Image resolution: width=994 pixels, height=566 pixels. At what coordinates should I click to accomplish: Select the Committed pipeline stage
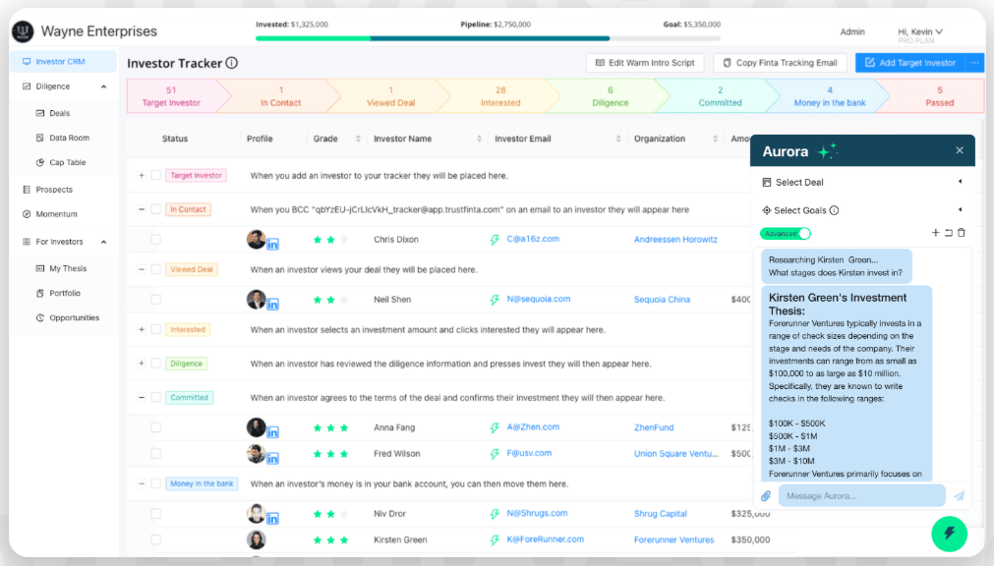720,96
